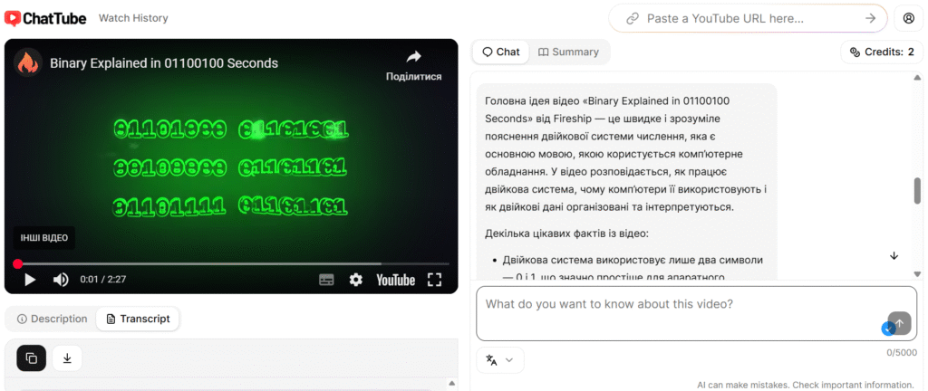Click the Credits: 2 button
The height and width of the screenshot is (391, 928).
882,52
